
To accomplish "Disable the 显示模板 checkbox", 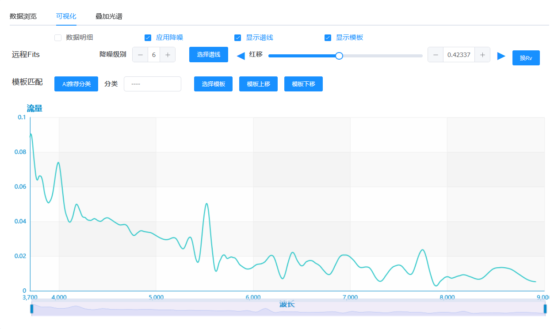I will 328,38.
